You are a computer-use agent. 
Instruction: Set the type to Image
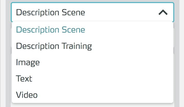click(x=28, y=62)
